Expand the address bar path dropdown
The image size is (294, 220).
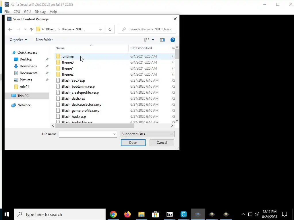coord(100,30)
